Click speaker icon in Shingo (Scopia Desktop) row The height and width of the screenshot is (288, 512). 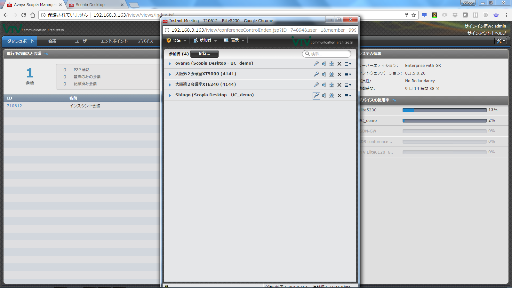click(x=324, y=95)
